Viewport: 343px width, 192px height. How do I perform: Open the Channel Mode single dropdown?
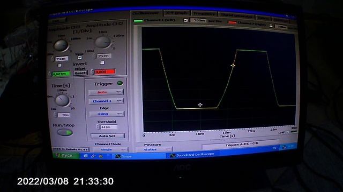coord(111,149)
